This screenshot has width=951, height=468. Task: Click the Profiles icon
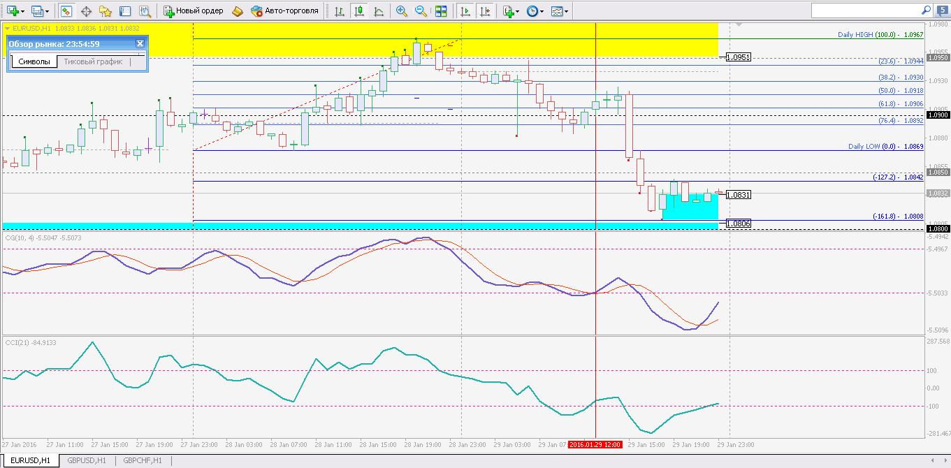point(38,11)
